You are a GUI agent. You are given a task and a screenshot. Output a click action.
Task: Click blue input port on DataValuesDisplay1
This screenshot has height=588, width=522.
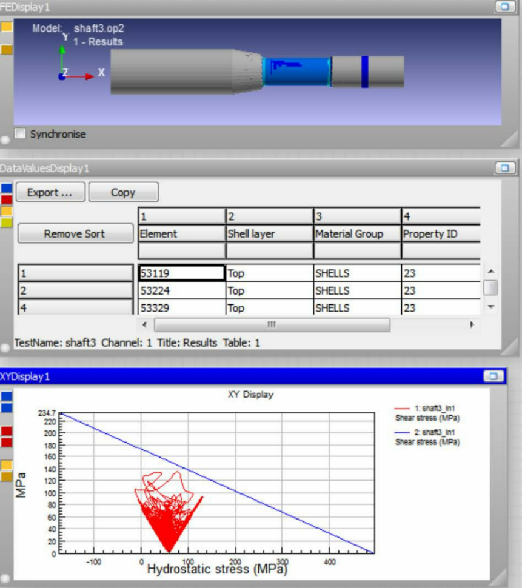[6, 189]
